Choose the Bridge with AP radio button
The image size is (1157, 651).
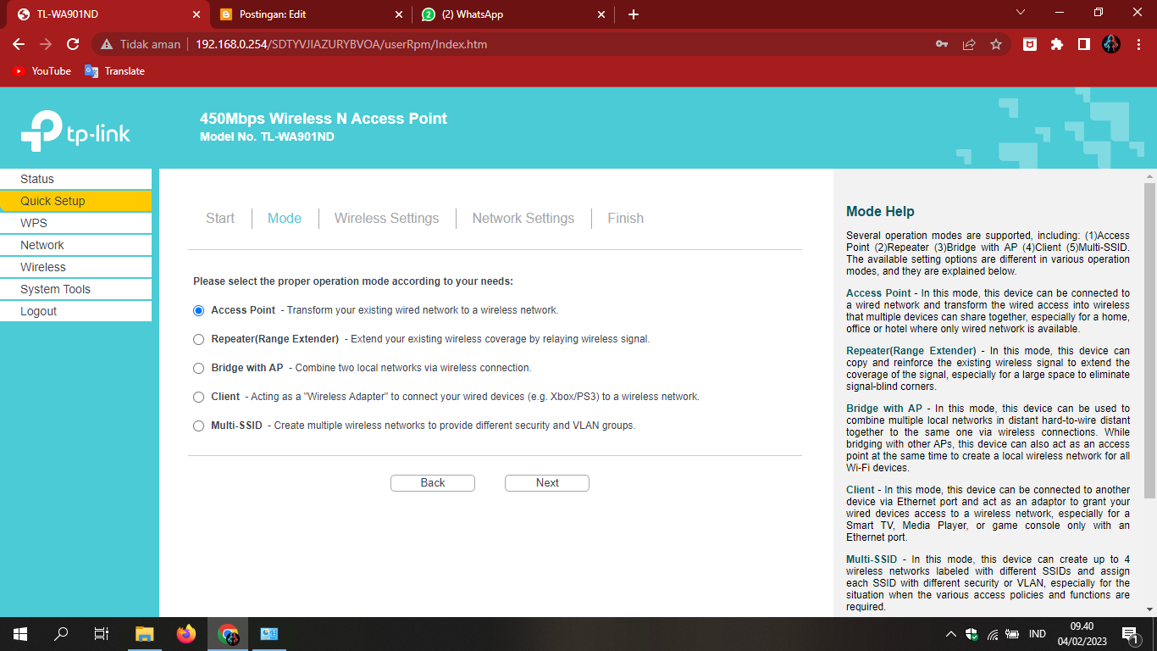coord(198,368)
